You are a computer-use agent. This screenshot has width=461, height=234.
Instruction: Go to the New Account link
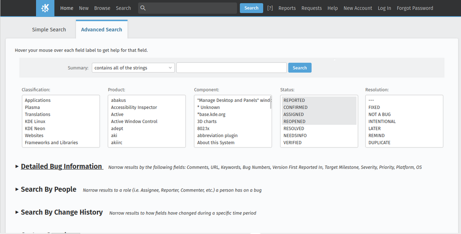pos(358,8)
